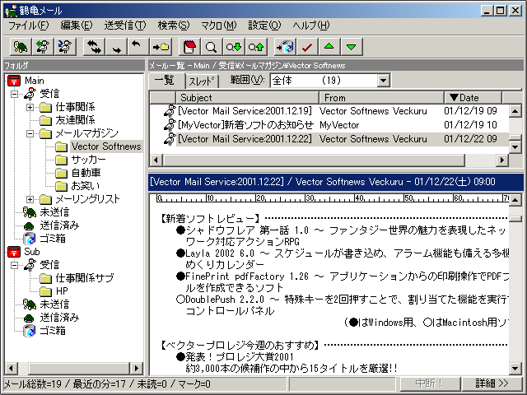Open the 編集(E) menu
The image size is (527, 395).
[x=77, y=26]
